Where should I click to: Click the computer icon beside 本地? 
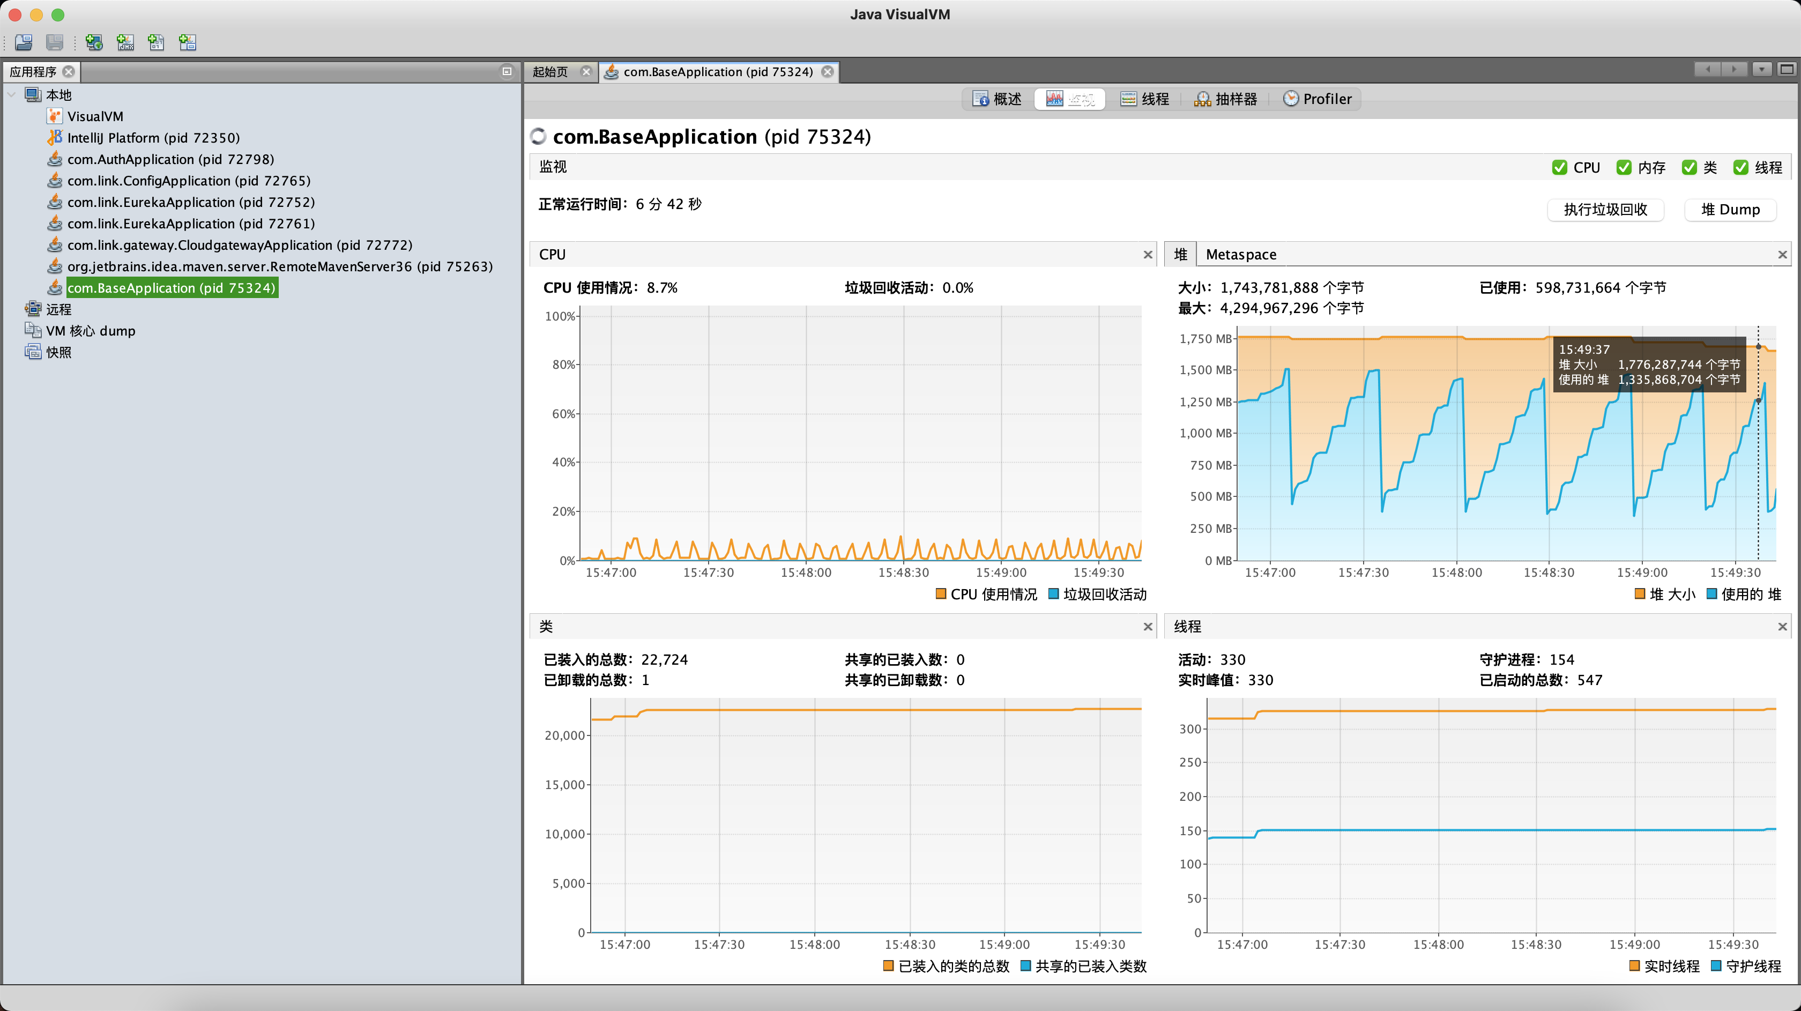click(x=33, y=94)
